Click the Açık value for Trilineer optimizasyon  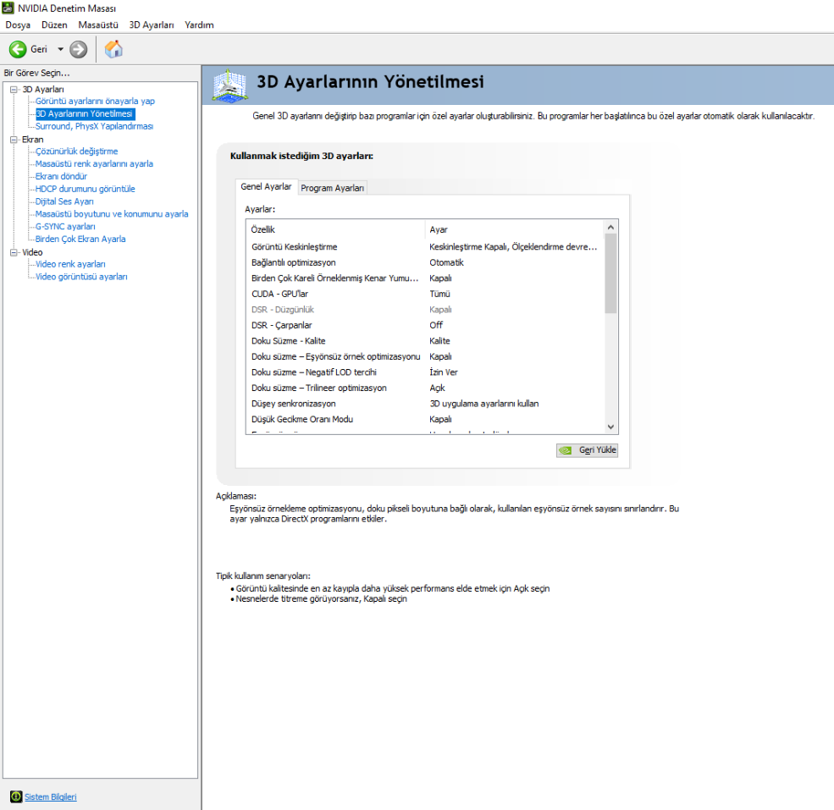pyautogui.click(x=437, y=388)
